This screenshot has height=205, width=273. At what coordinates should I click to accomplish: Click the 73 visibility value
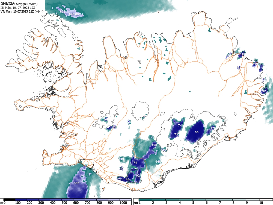(176, 134)
